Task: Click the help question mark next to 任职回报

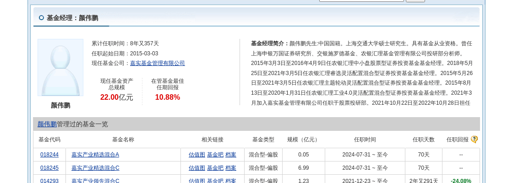Action: pos(474,140)
